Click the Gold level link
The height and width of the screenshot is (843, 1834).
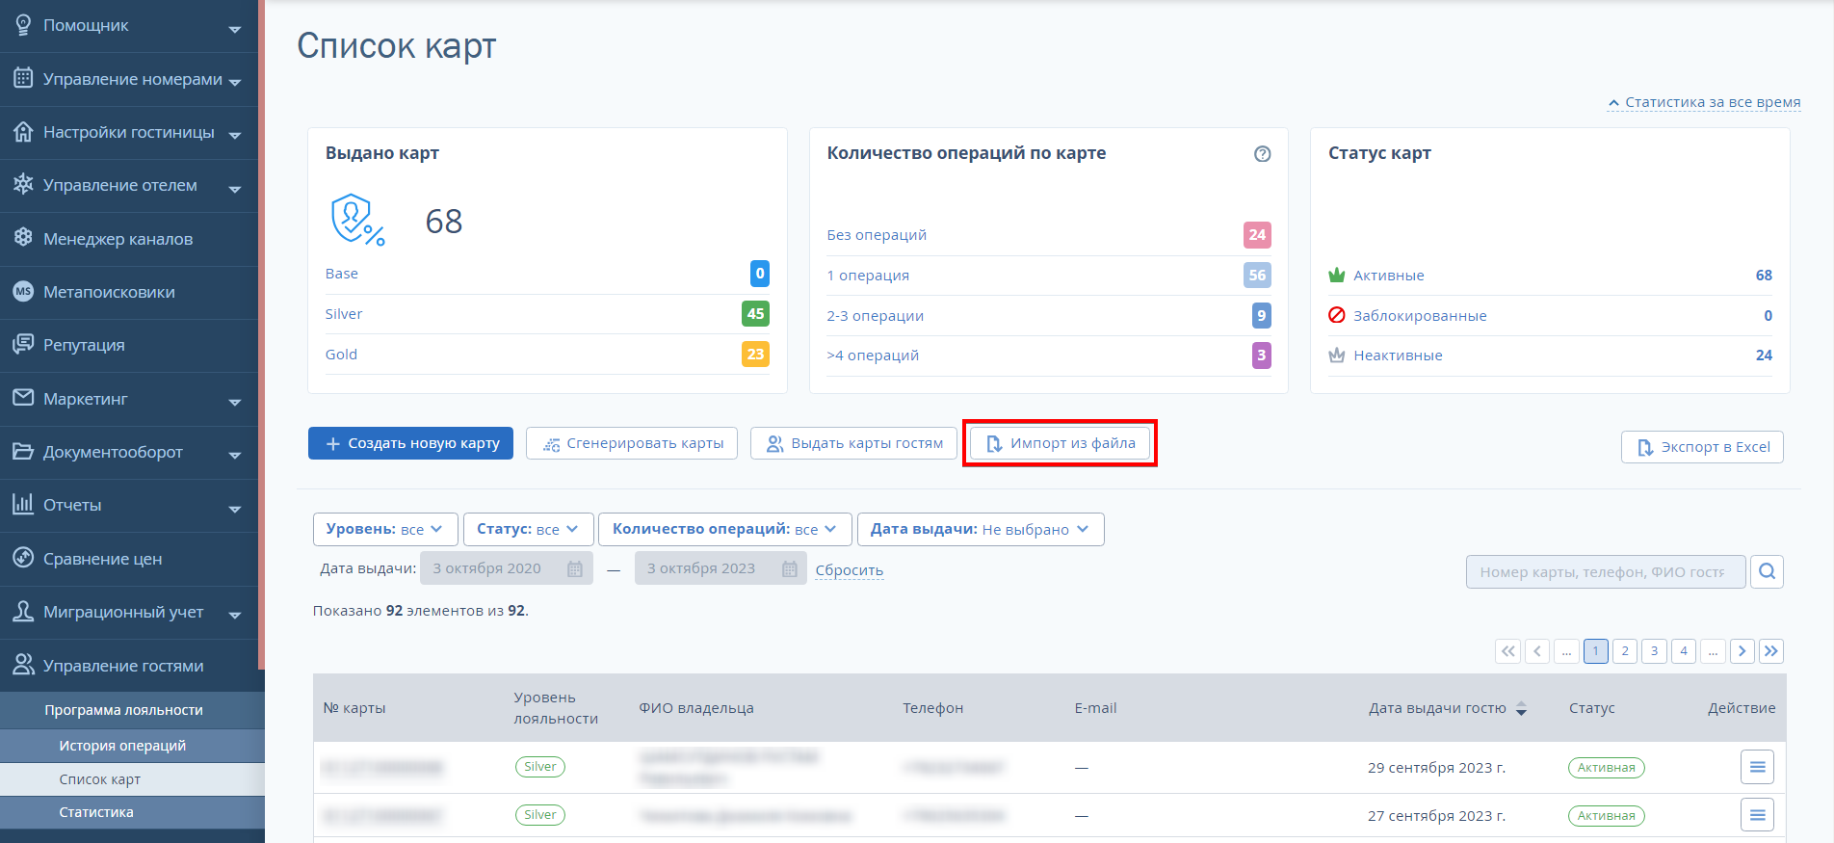pyautogui.click(x=341, y=355)
